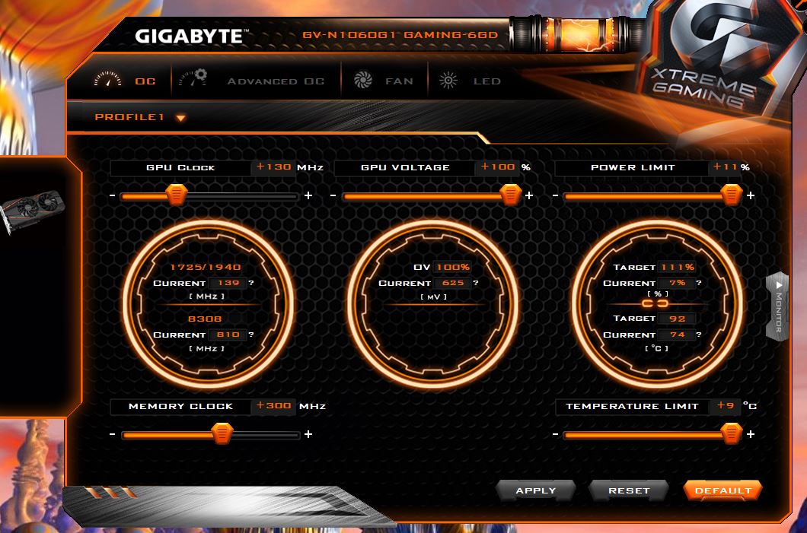Viewport: 807px width, 533px height.
Task: Expand the Monitor side panel
Action: point(778,307)
